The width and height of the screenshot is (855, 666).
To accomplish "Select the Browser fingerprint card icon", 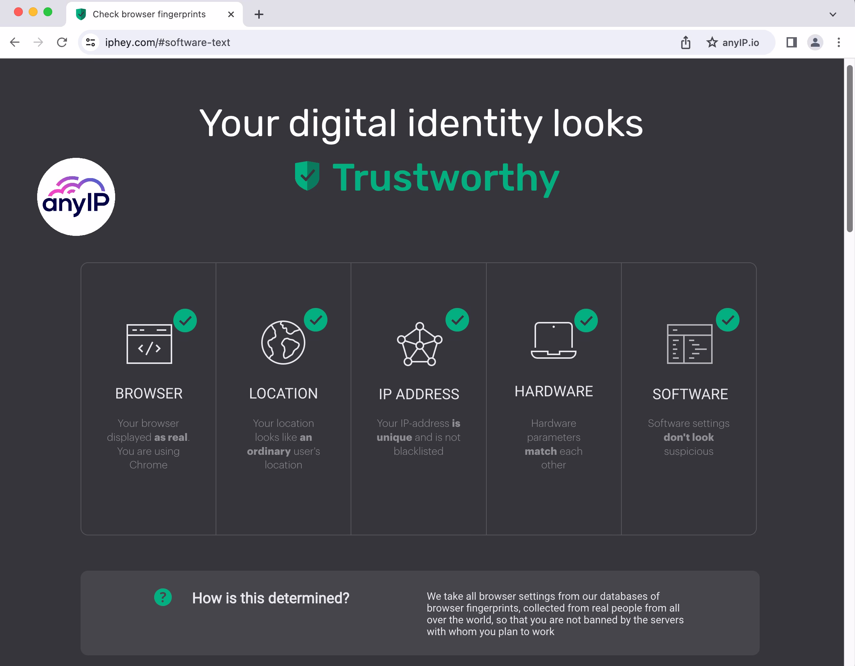I will point(149,344).
